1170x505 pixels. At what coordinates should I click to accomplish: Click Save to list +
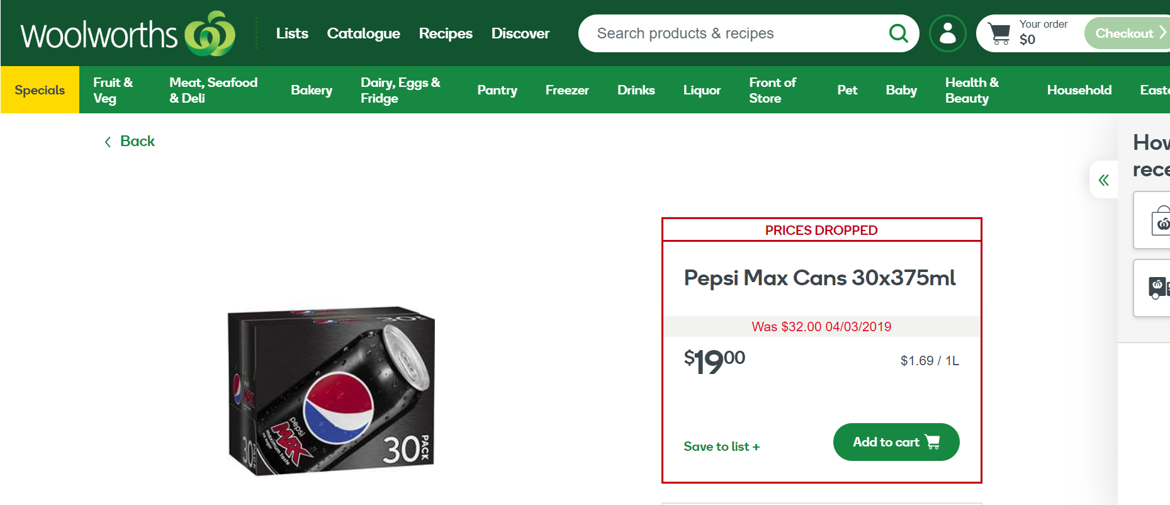[722, 446]
